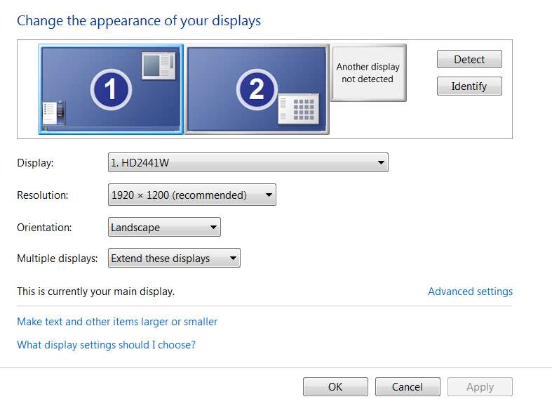Click the window icon inside monitor 1
Viewport: 552px width, 418px height.
159,65
